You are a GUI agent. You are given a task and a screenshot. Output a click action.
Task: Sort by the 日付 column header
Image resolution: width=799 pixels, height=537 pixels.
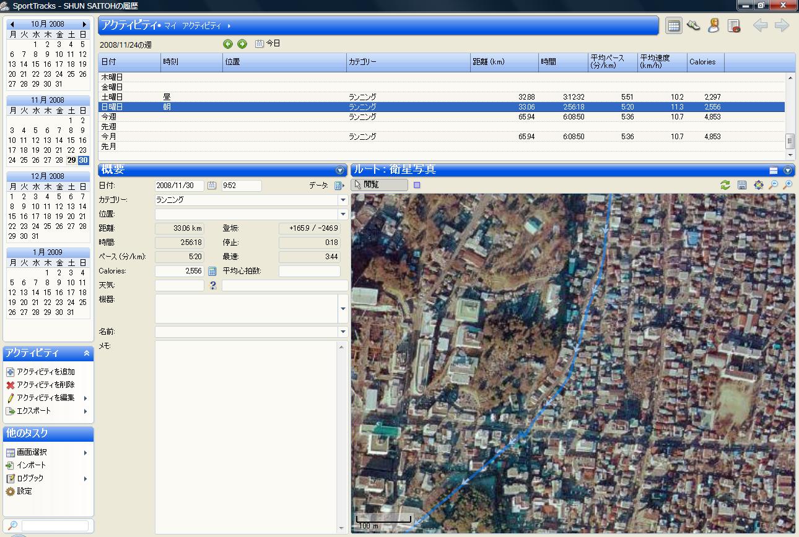click(x=129, y=62)
